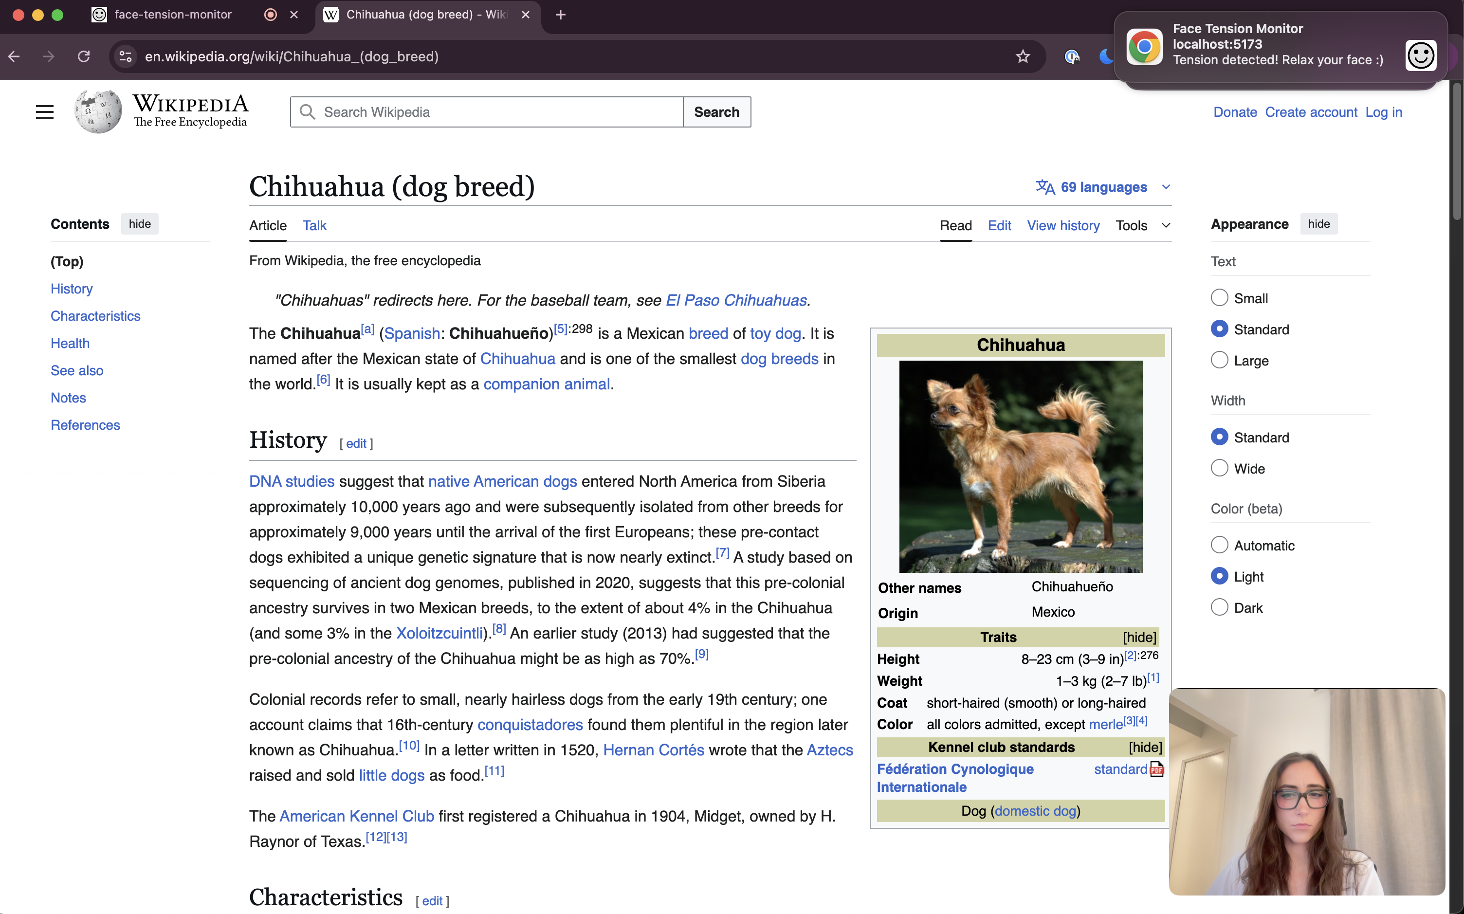
Task: Switch to the Talk tab
Action: tap(314, 225)
